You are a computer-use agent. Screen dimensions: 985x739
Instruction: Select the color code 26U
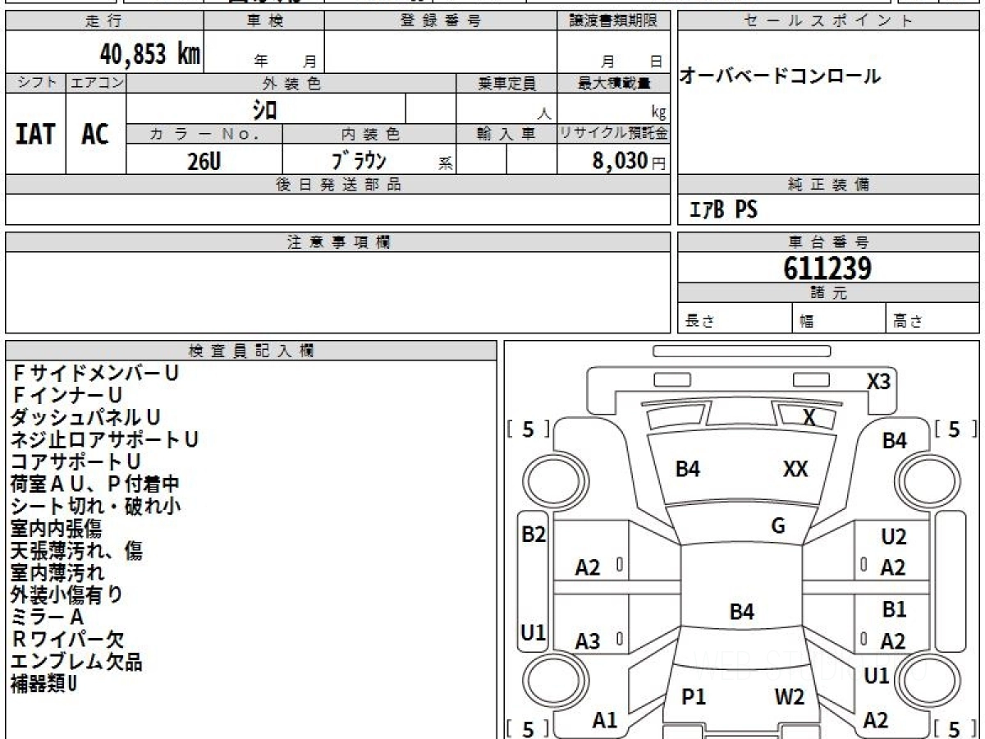[204, 161]
